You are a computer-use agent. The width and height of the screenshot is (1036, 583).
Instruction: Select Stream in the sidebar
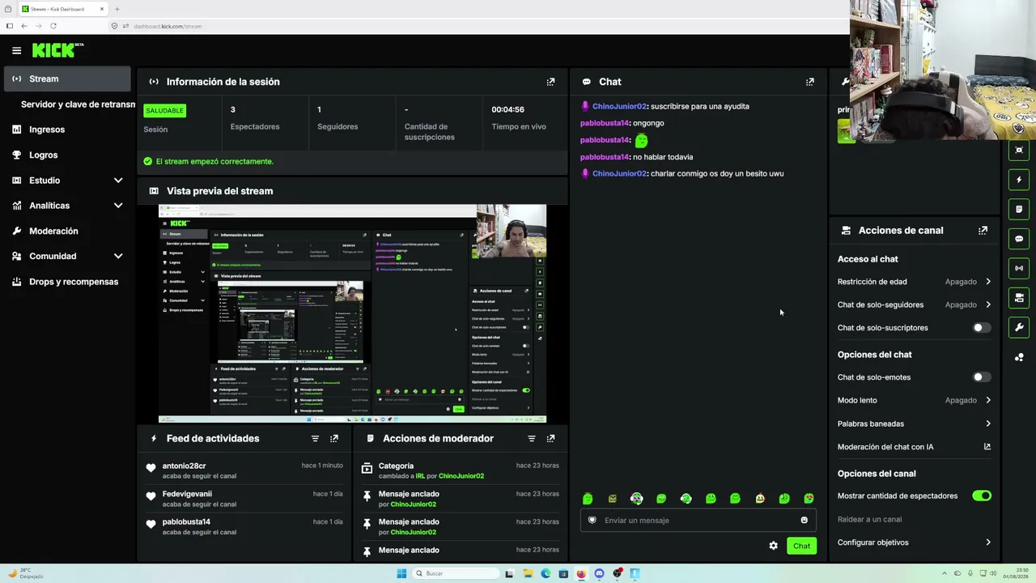point(67,79)
